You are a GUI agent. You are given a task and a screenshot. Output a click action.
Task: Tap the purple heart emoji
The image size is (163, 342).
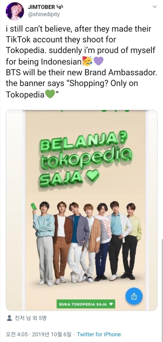pyautogui.click(x=98, y=62)
